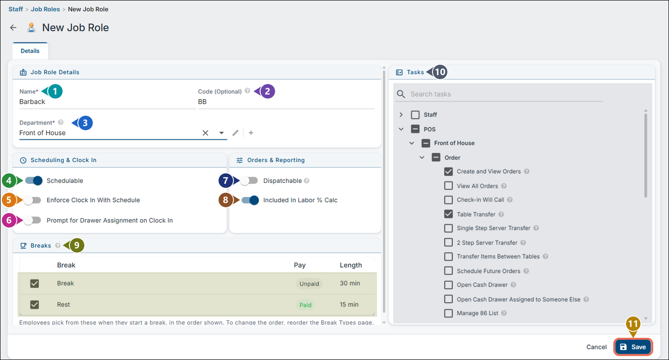669x360 pixels.
Task: Click help icon for Single Step Server Transfer
Action: pyautogui.click(x=536, y=228)
